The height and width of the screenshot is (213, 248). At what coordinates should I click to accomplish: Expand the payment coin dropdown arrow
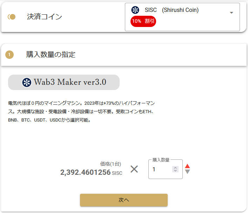coord(232,13)
